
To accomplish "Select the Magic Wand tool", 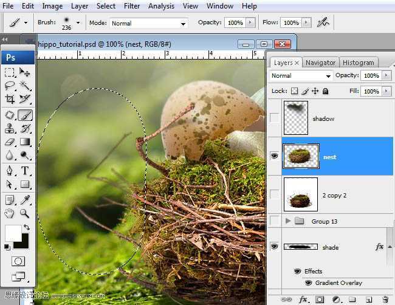I will point(25,86).
